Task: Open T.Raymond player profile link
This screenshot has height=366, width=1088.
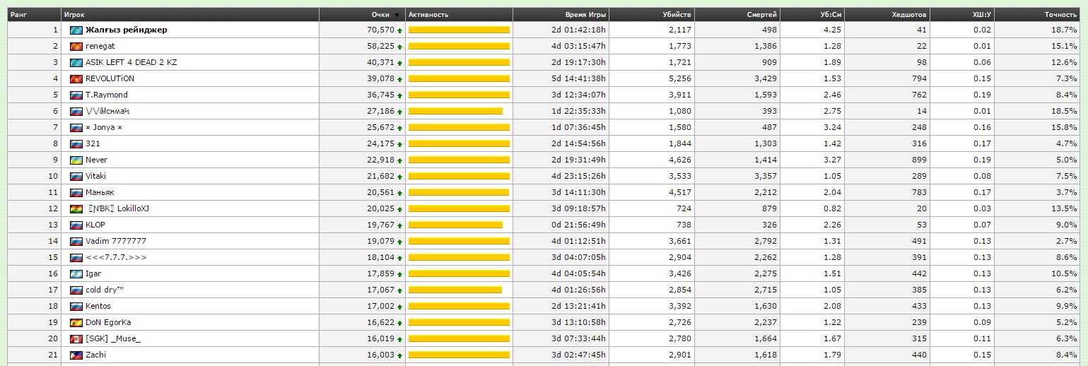Action: pos(106,95)
